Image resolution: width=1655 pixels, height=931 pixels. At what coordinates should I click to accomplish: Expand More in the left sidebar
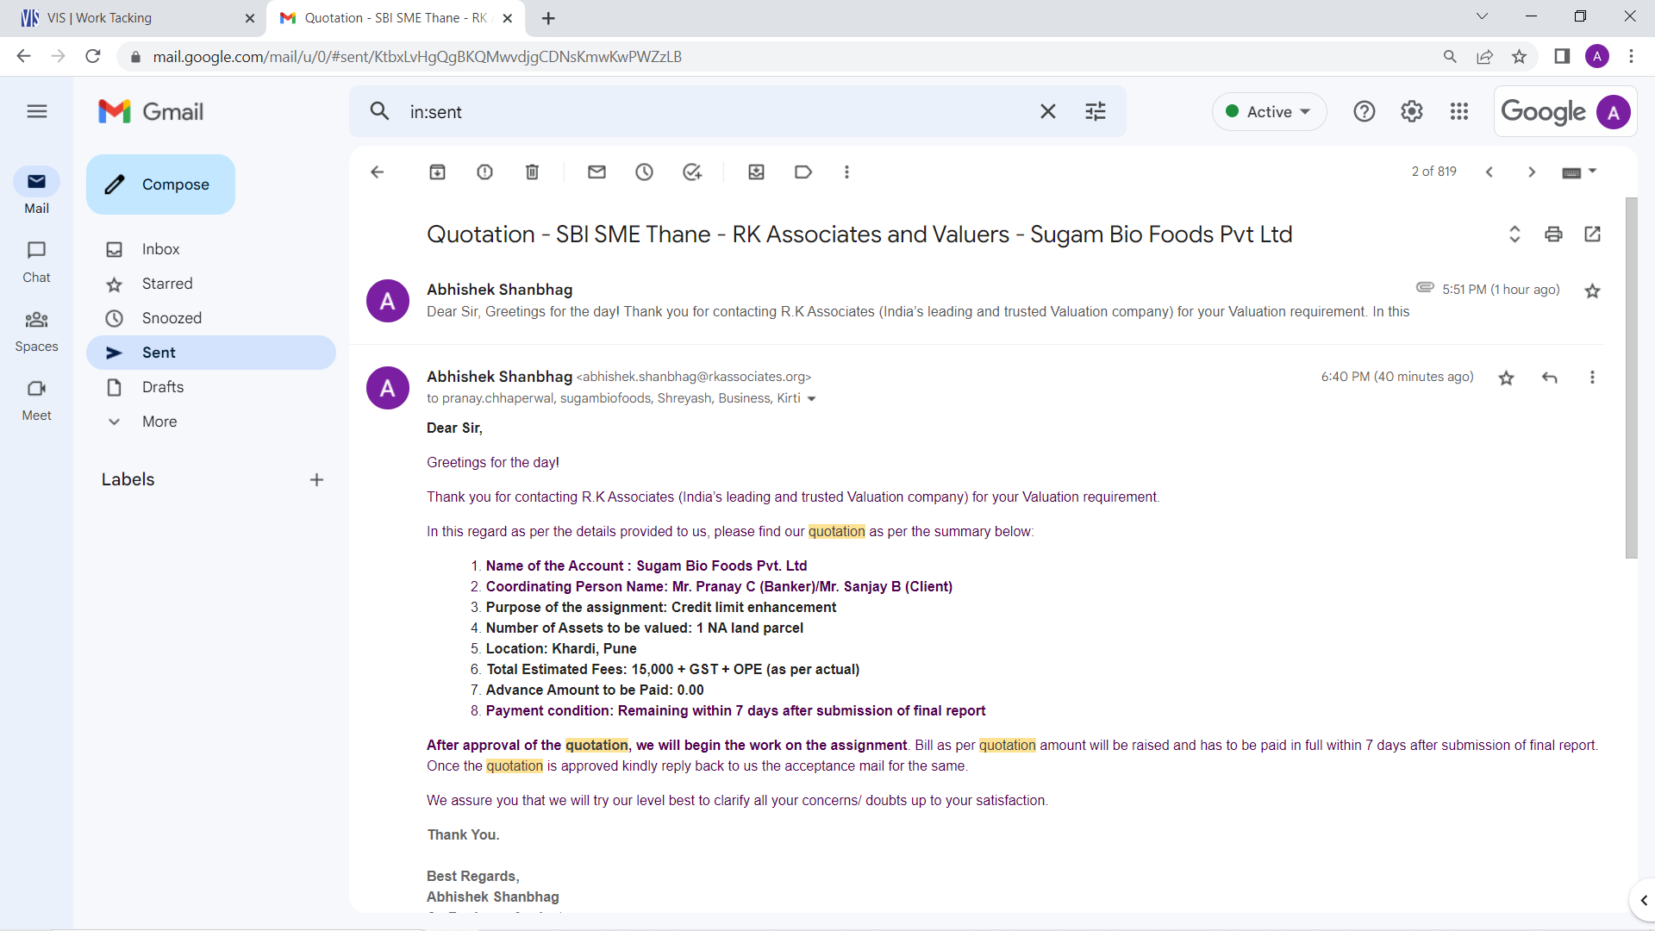coord(159,422)
